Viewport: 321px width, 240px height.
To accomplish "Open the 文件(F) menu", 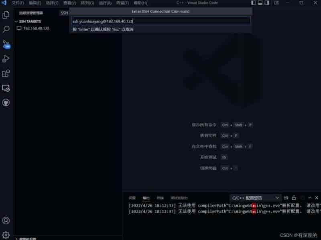I will pyautogui.click(x=18, y=3).
